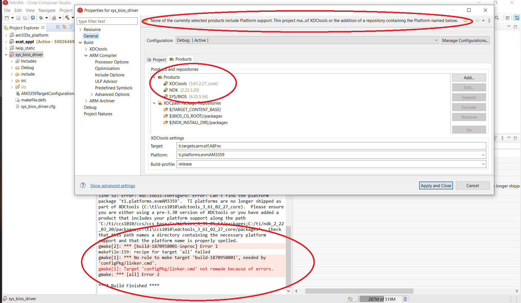Click Manage Configurations button

coord(465,40)
